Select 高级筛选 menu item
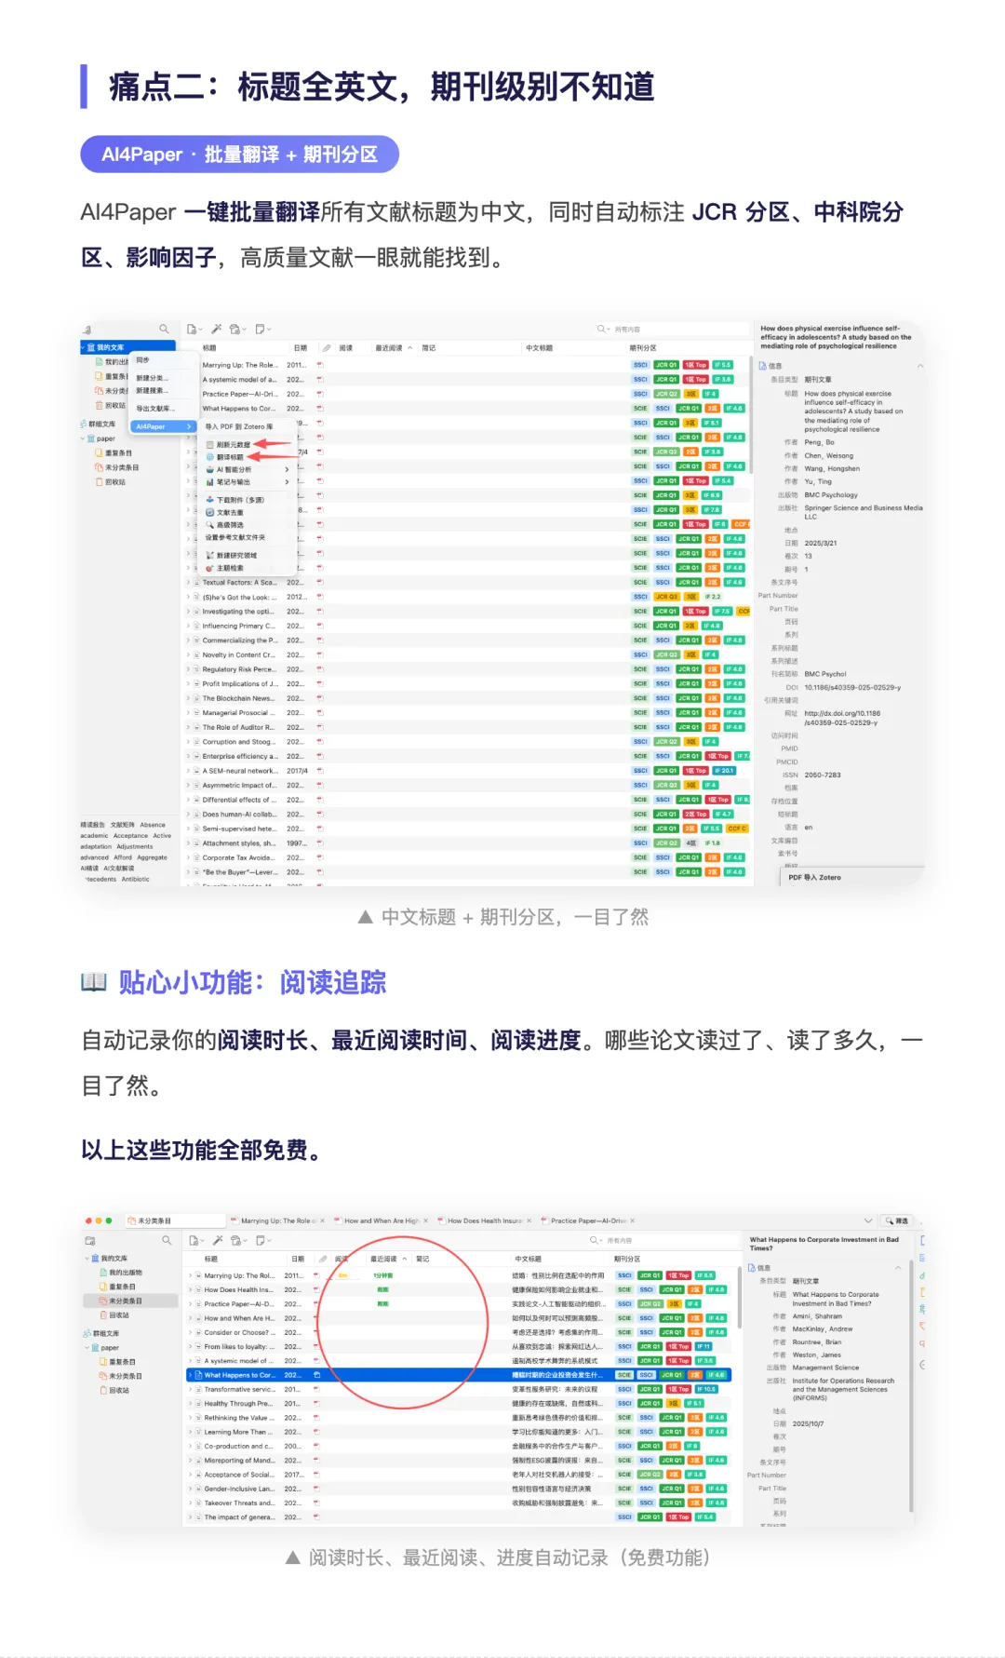Image resolution: width=1005 pixels, height=1658 pixels. coord(230,525)
